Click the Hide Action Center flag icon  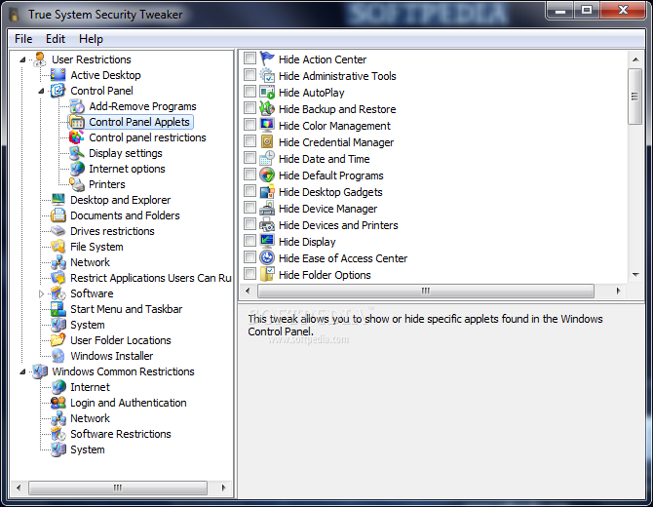267,58
